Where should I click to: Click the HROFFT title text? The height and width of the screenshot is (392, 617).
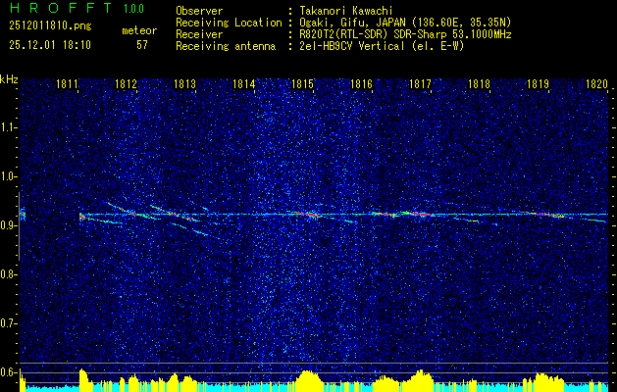pyautogui.click(x=61, y=8)
